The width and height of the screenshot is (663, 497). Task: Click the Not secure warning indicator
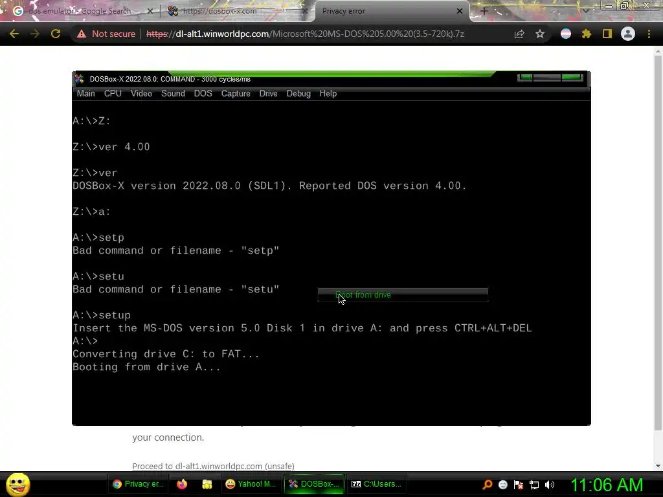tap(106, 34)
